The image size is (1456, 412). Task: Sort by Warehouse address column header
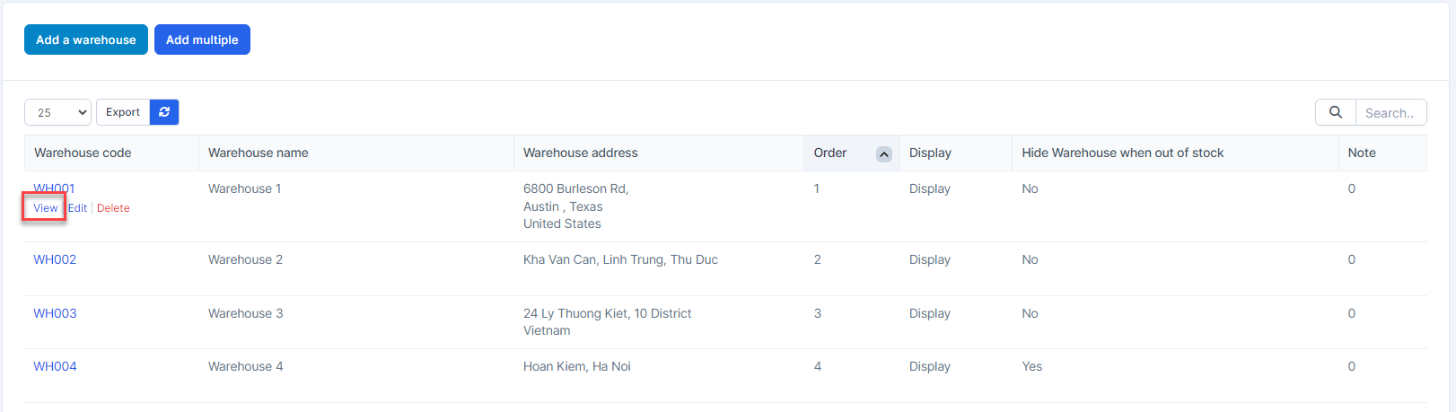581,153
